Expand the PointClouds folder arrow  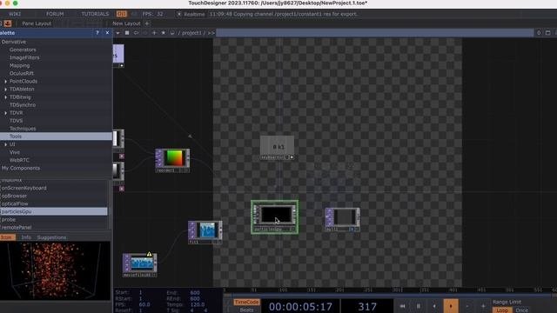(x=6, y=81)
